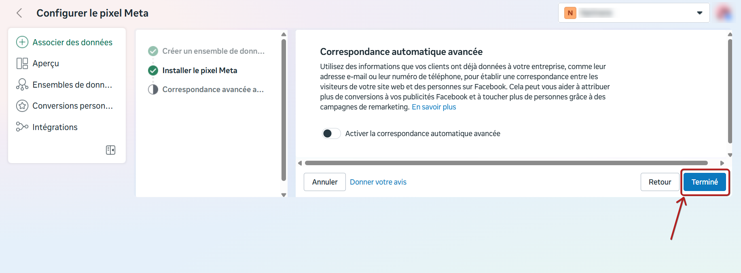Click the half-filled circle for Correspondance avancée
741x273 pixels.
[x=153, y=89]
